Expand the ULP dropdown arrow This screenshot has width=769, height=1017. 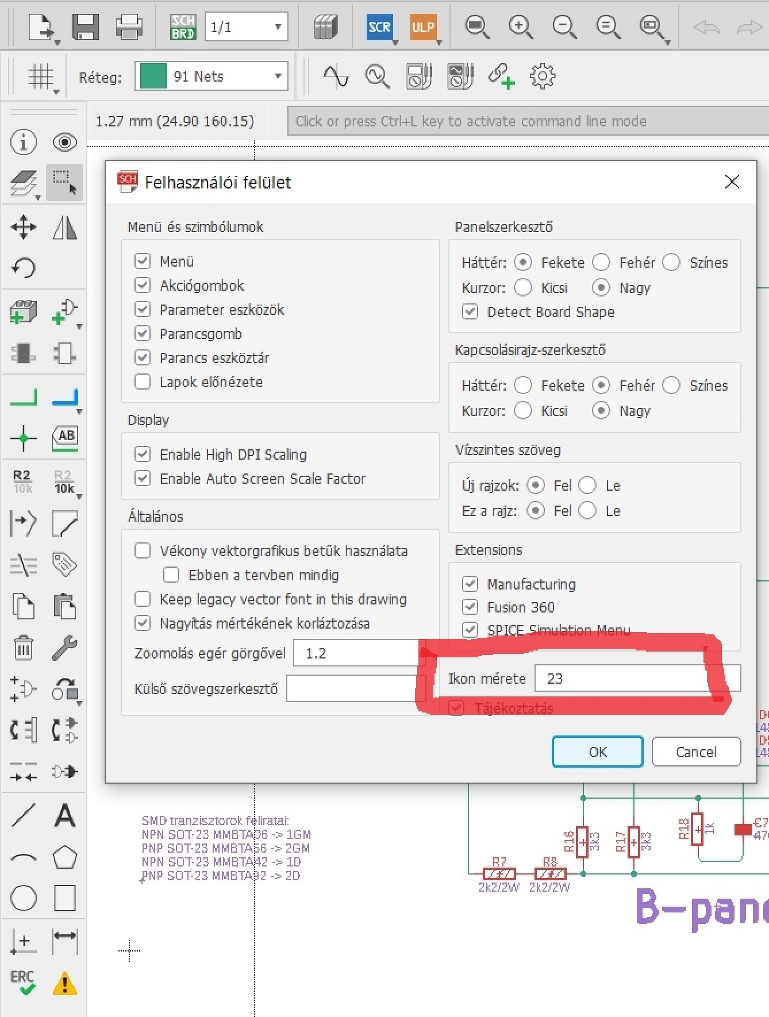pos(439,42)
